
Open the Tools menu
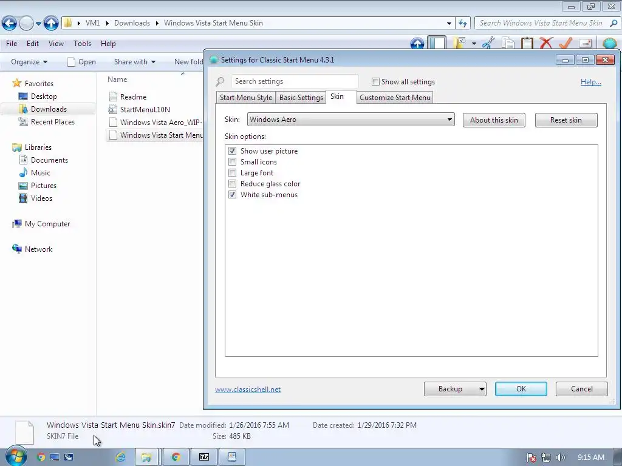(82, 44)
